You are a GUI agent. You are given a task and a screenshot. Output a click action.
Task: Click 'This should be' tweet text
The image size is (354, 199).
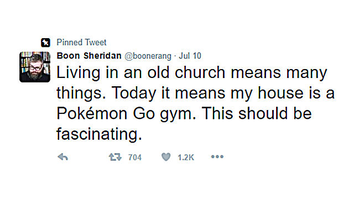[257, 113]
